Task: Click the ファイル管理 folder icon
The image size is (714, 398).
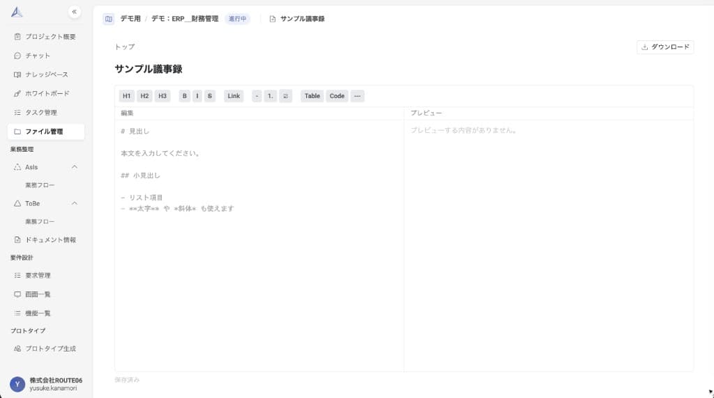Action: point(17,132)
